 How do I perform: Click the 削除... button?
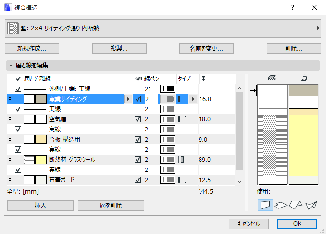point(294,49)
